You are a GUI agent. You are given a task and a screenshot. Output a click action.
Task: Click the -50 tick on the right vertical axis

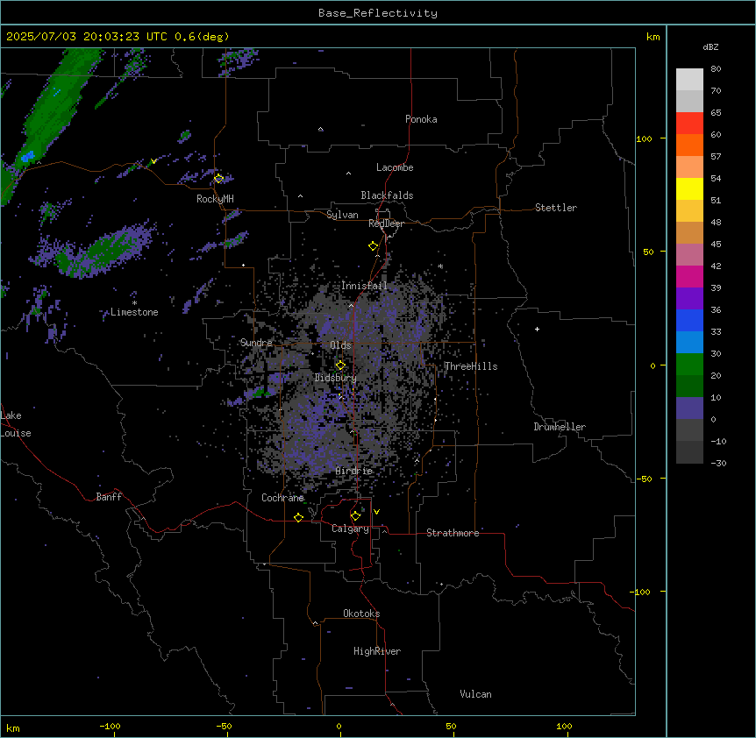click(x=644, y=479)
